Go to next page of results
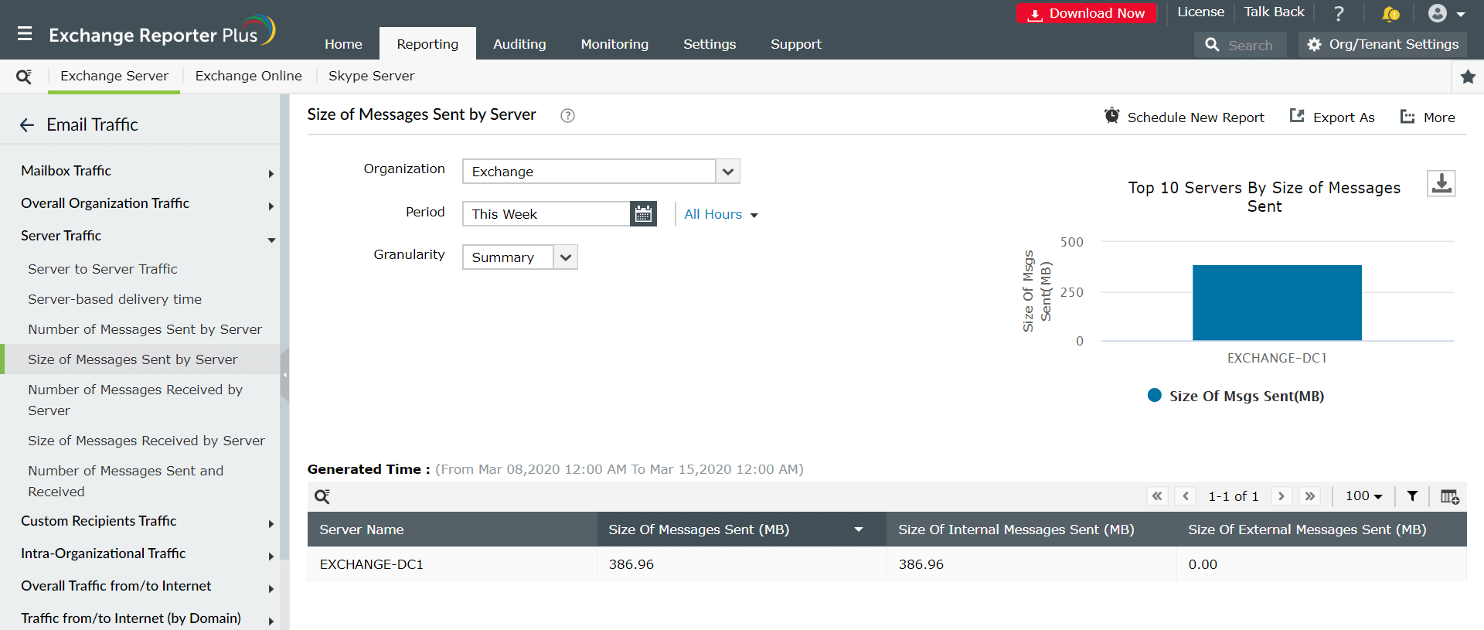Image resolution: width=1484 pixels, height=630 pixels. [1281, 496]
